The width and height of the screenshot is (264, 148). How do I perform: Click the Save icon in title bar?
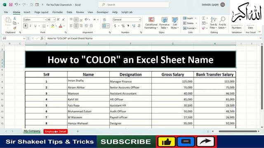pos(11,5)
